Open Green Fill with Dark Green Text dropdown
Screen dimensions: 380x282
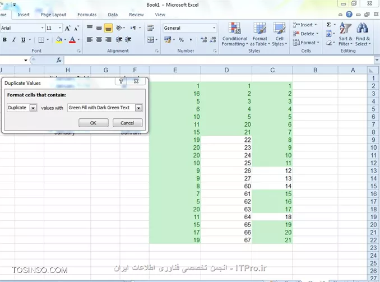tap(138, 108)
